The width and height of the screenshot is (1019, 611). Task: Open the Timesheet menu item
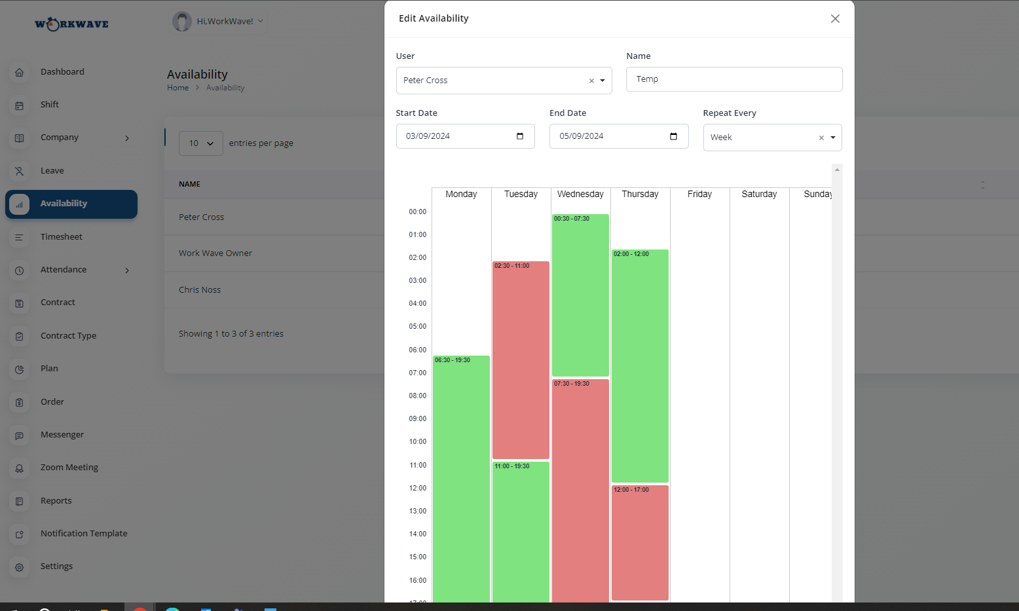click(62, 237)
